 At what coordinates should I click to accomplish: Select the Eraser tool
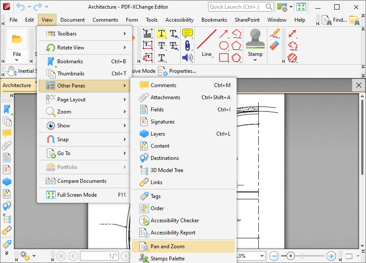point(274,45)
